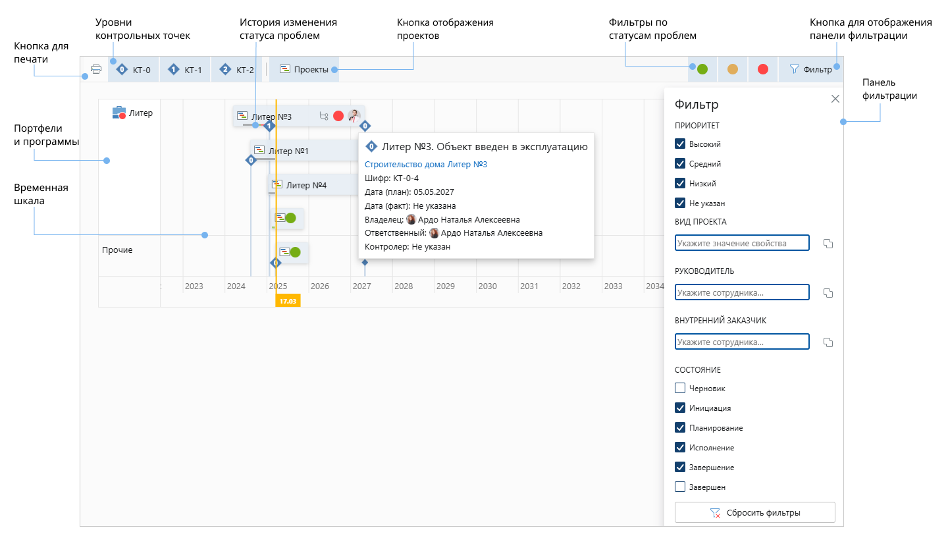The width and height of the screenshot is (948, 538).
Task: Uncheck the Высокий priority checkbox
Action: (680, 144)
